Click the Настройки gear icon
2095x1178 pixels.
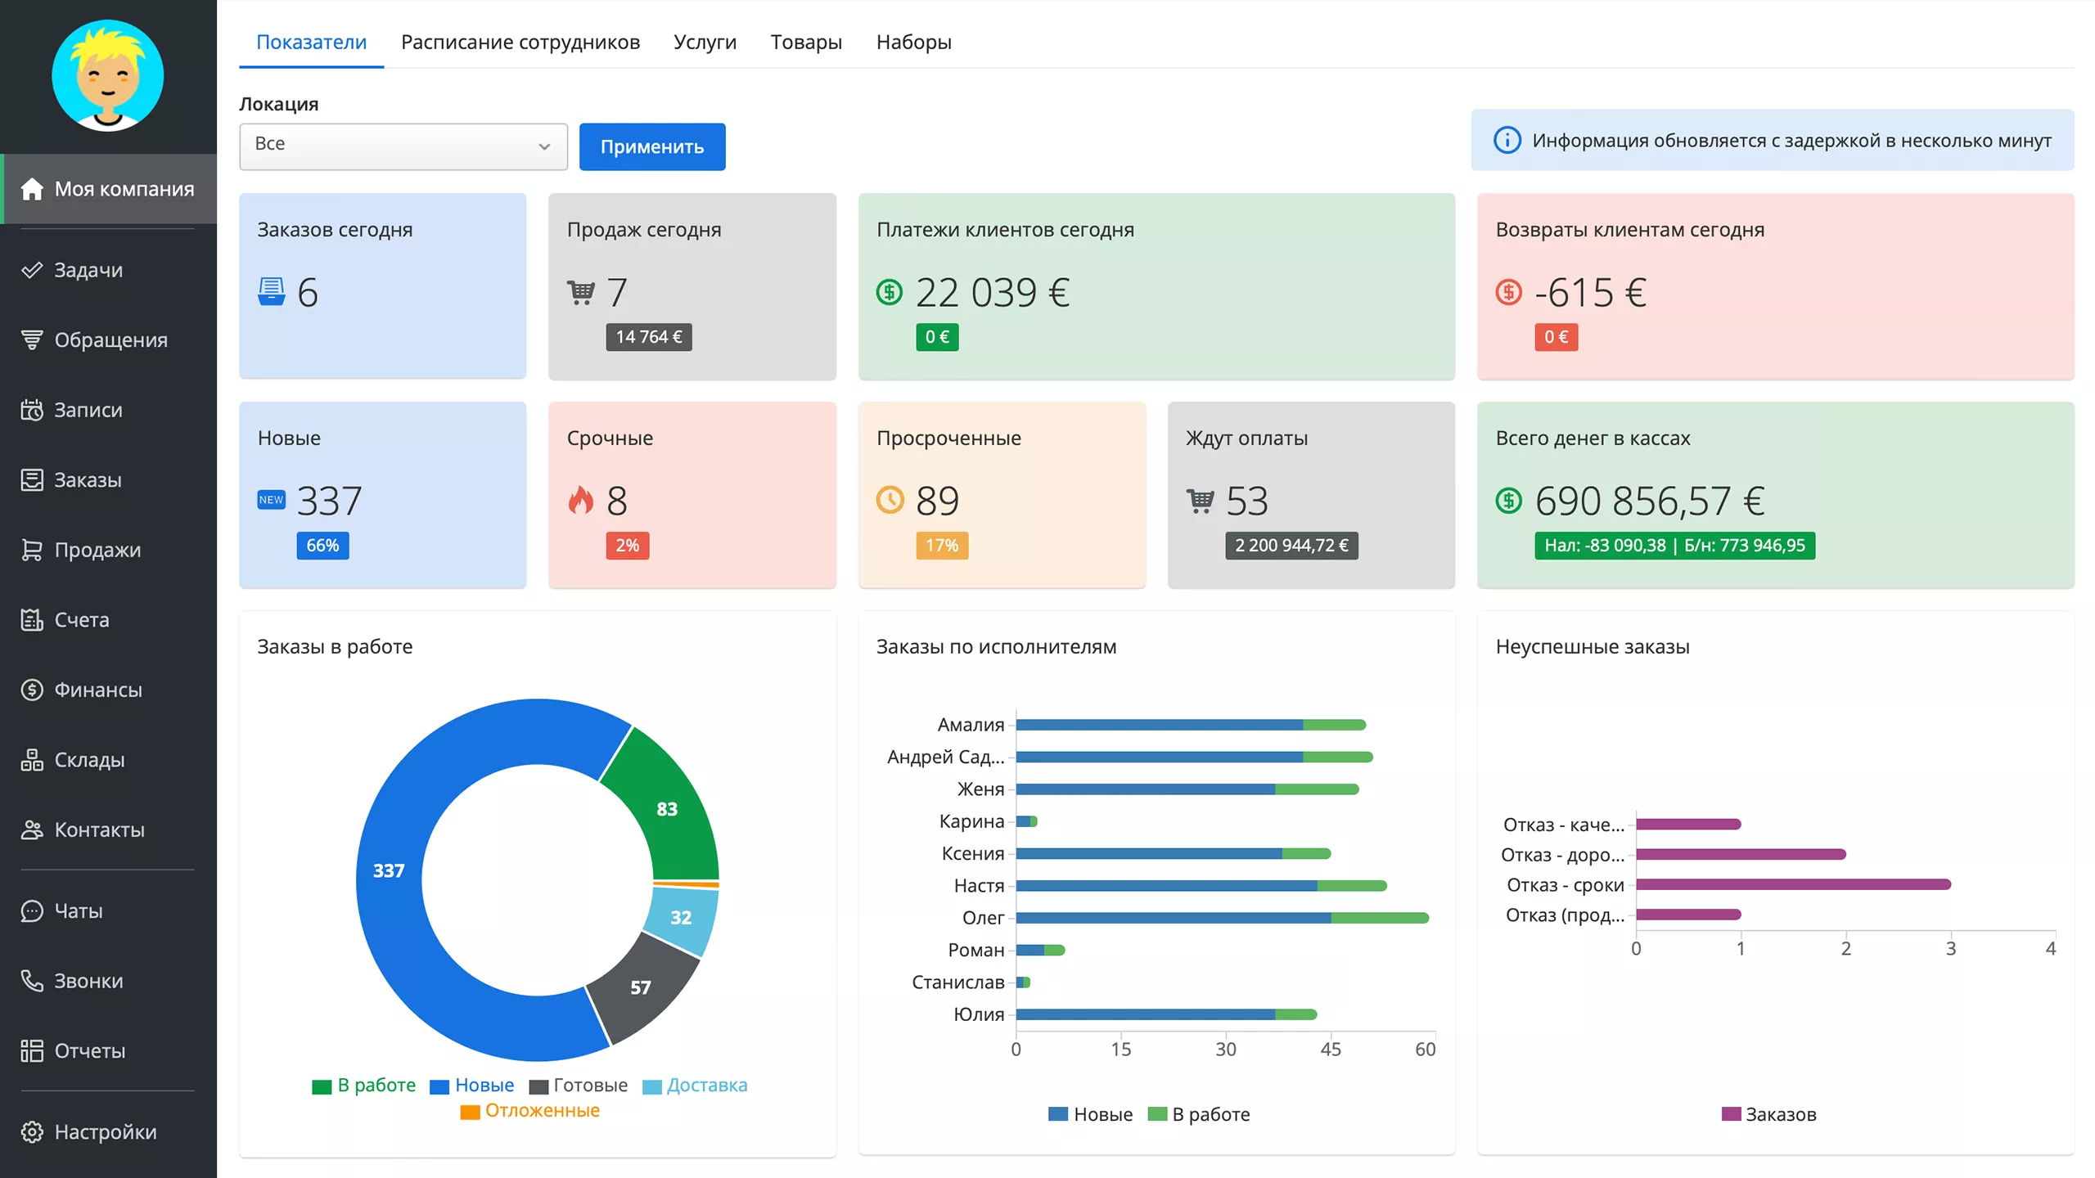(32, 1132)
